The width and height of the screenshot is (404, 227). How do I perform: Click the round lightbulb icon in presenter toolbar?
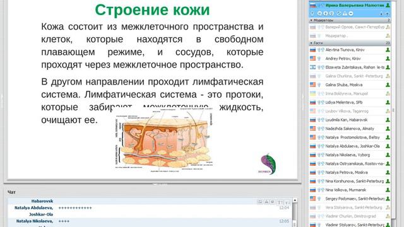[x=326, y=13]
